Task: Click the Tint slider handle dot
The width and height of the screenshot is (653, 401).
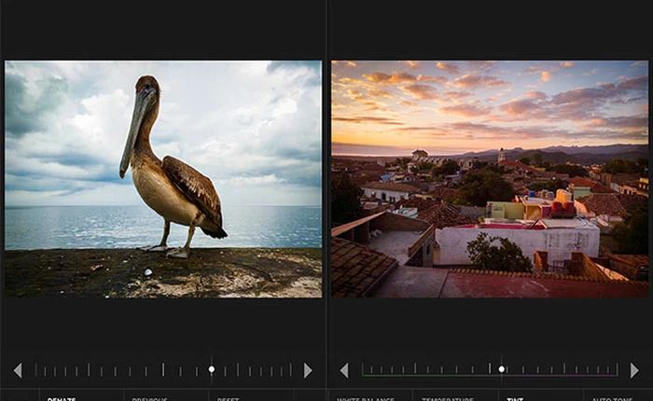Action: [502, 369]
